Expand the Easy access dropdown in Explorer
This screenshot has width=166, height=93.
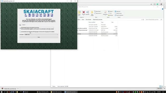(x=98, y=13)
